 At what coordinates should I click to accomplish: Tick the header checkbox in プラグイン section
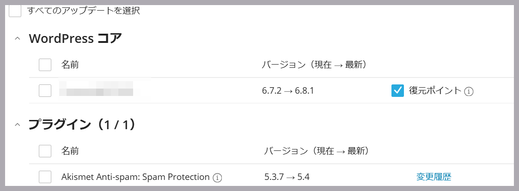[45, 151]
